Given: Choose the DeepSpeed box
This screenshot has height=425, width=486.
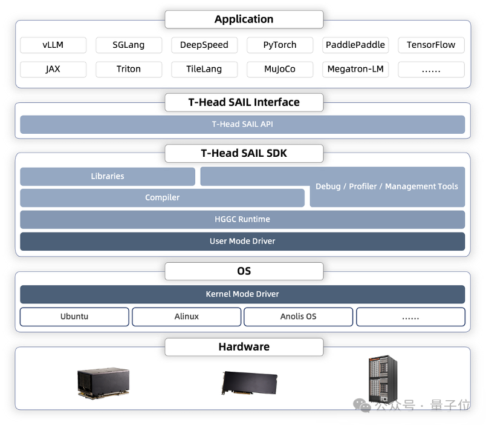Looking at the screenshot, I should [x=204, y=45].
